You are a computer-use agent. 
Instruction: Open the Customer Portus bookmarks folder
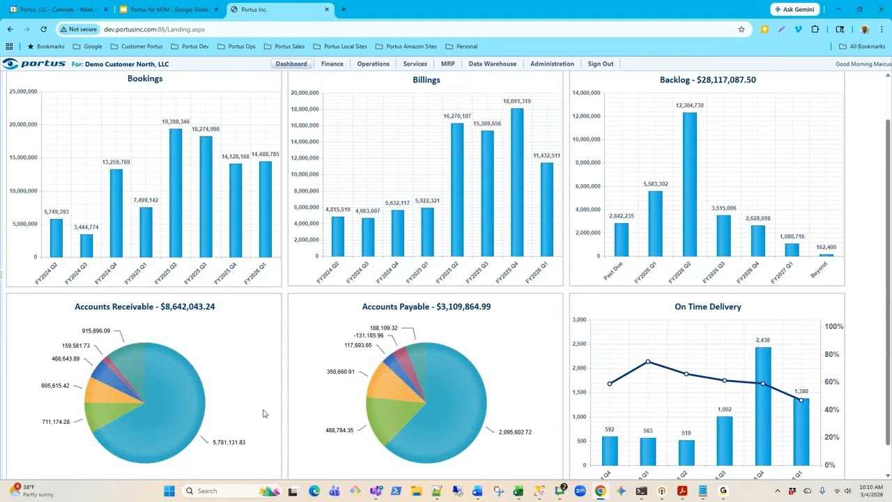(x=137, y=47)
